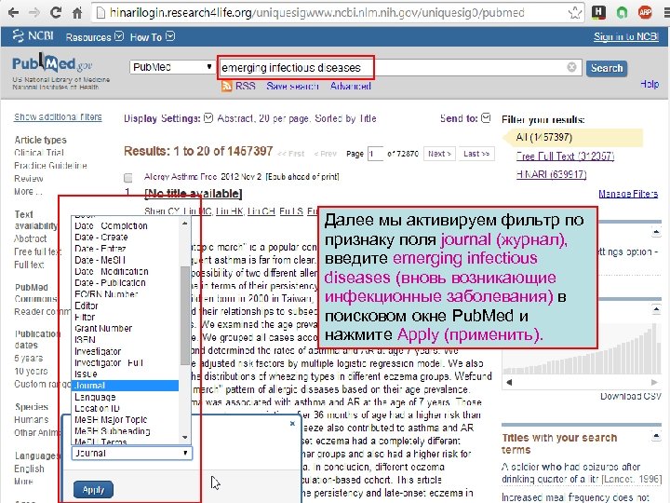
Task: Open the ABP adblock extension icon
Action: click(x=645, y=12)
